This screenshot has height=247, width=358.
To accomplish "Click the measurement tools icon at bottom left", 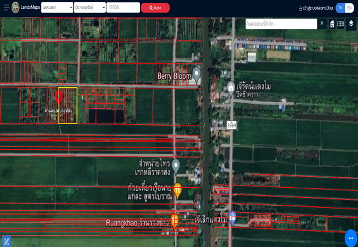I will [6, 240].
